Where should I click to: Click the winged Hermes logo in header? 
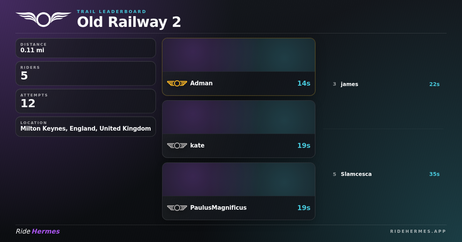click(x=44, y=19)
